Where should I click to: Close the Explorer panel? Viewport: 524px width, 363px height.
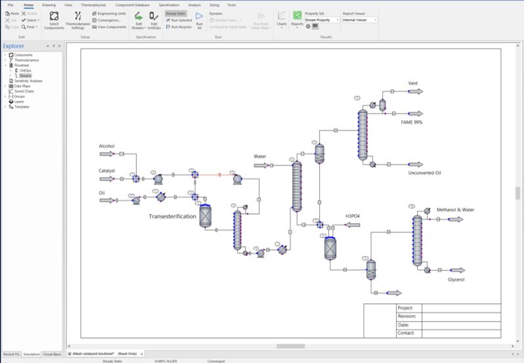60,46
